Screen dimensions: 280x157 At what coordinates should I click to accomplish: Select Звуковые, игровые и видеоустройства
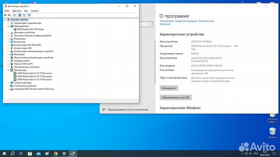(x=33, y=36)
